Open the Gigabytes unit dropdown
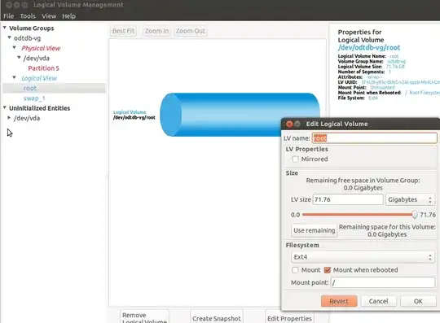Image resolution: width=440 pixels, height=323 pixels. tap(410, 199)
